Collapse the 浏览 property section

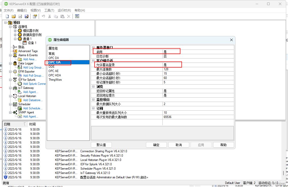click(93, 87)
